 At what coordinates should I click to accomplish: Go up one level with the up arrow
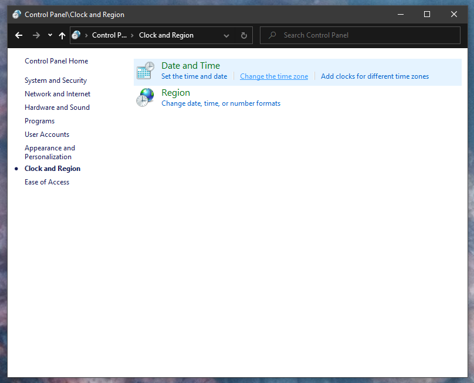click(62, 35)
